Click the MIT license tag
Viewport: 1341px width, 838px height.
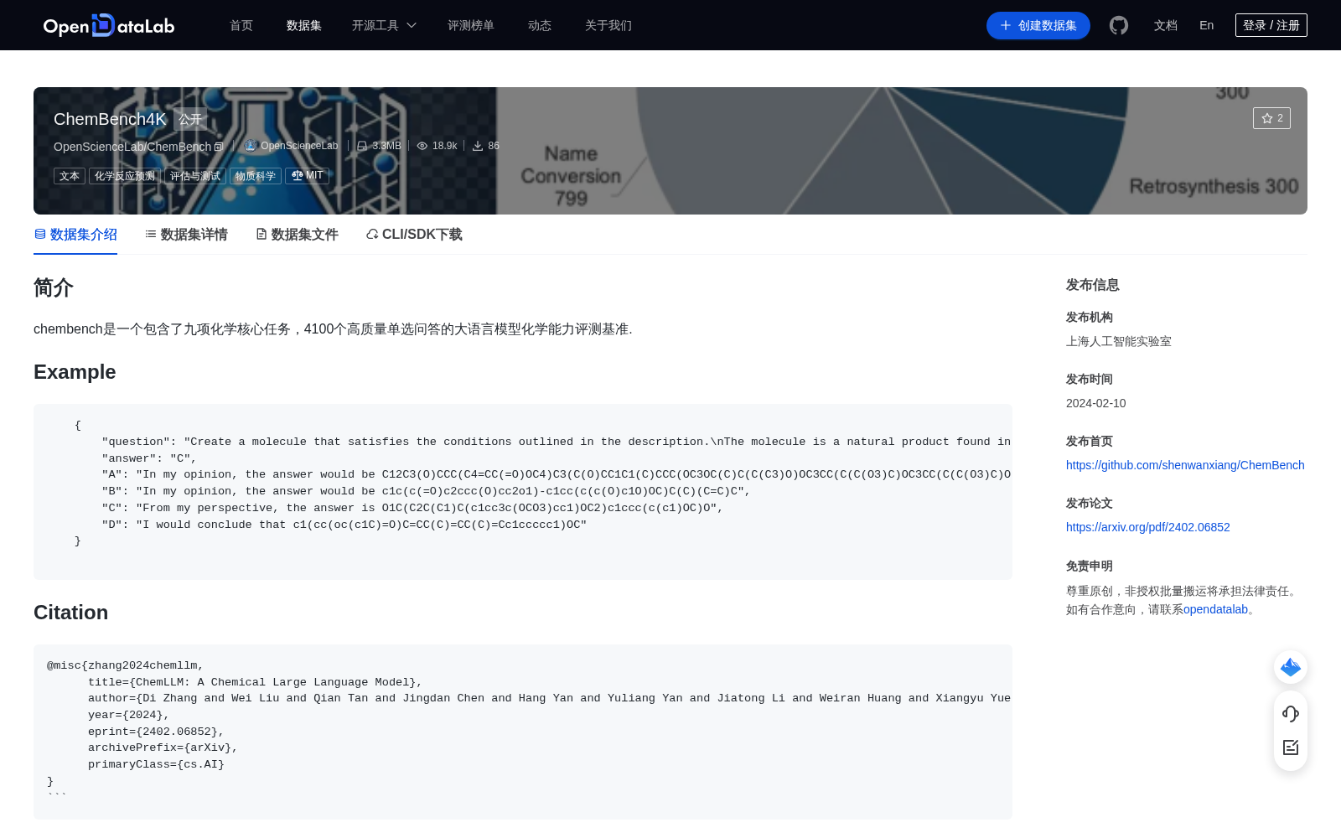(x=308, y=176)
